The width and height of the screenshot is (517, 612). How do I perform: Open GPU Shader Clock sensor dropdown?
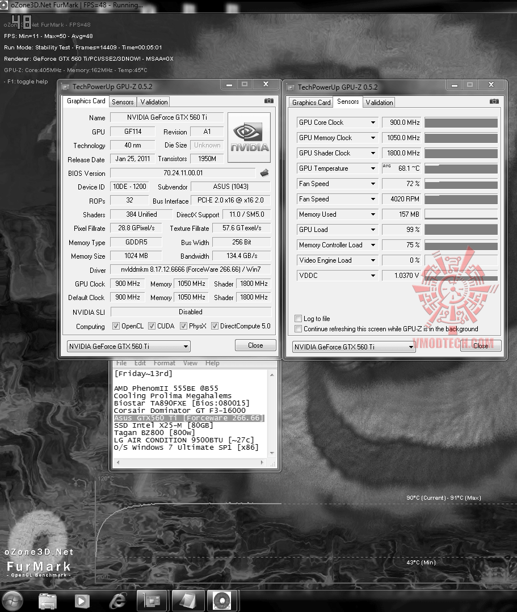point(373,153)
